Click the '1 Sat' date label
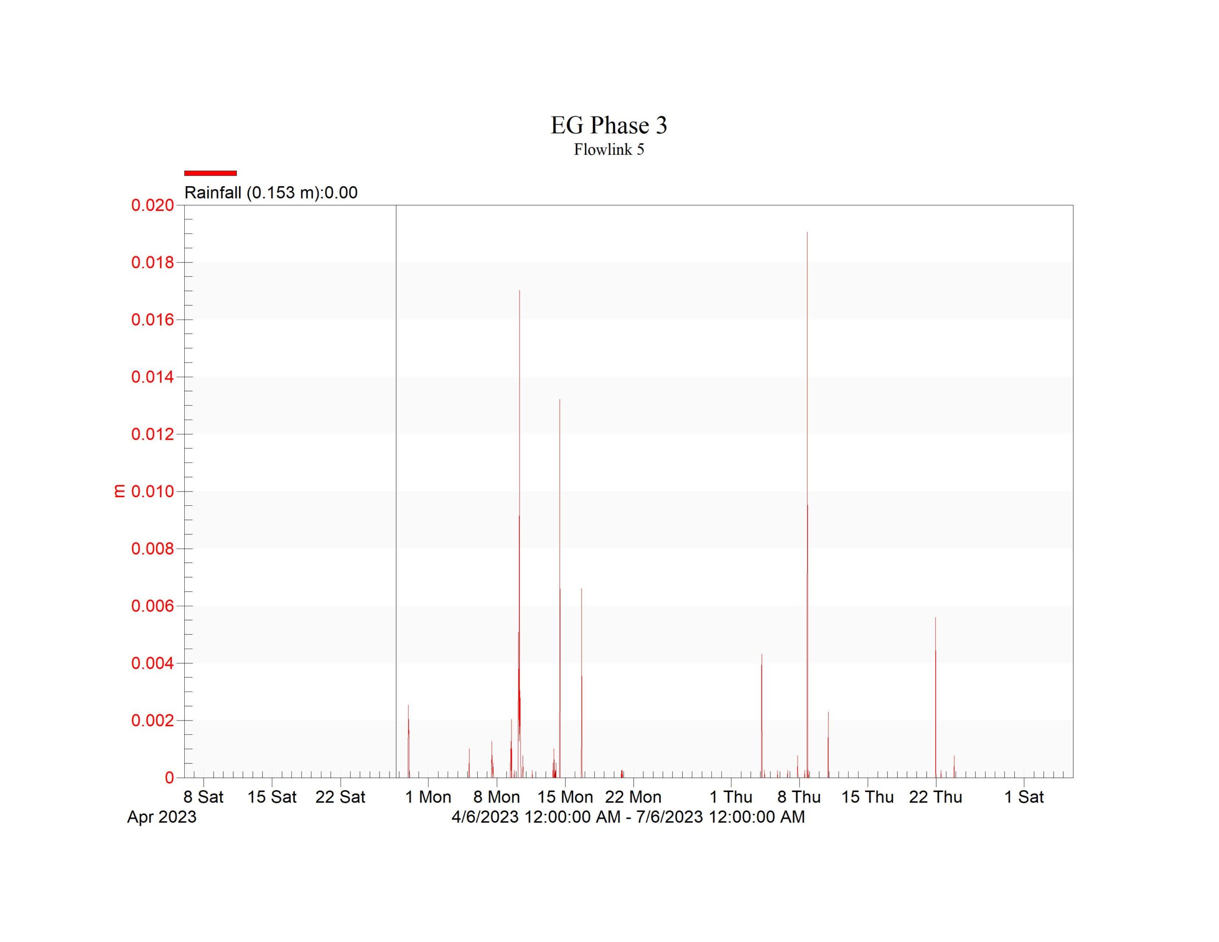Image resolution: width=1219 pixels, height=942 pixels. click(1024, 797)
